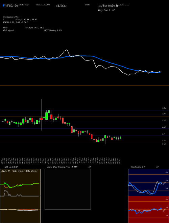This screenshot has height=223, width=169.
Task: Click the ADX indicator chart panel
Action: pyautogui.click(x=20, y=182)
